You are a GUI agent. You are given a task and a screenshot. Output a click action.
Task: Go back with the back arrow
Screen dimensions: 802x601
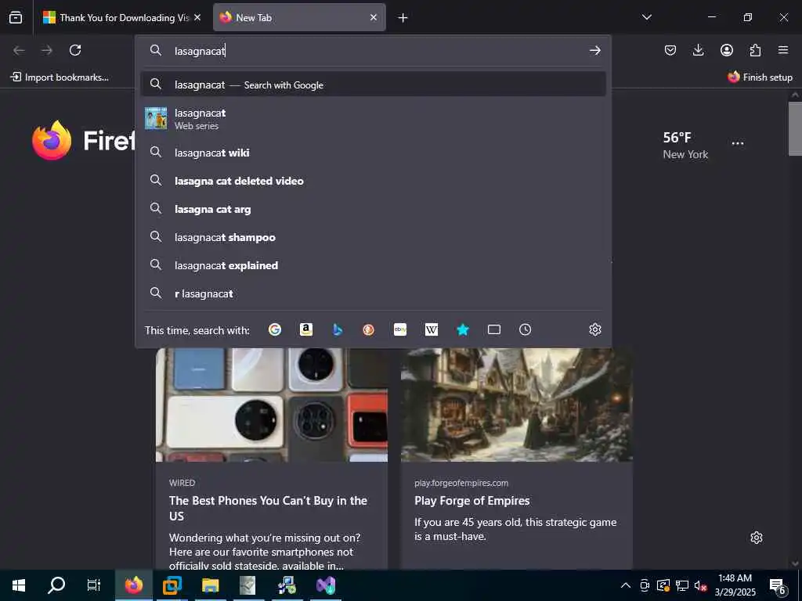[x=19, y=50]
